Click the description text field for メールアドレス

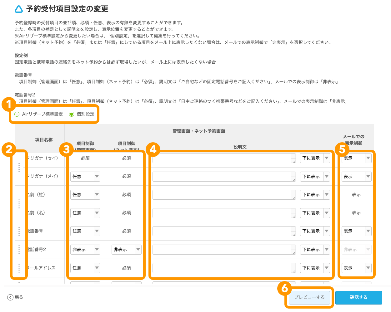pos(224,268)
